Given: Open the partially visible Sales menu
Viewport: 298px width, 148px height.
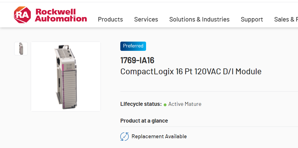Looking at the screenshot, I should [x=286, y=19].
